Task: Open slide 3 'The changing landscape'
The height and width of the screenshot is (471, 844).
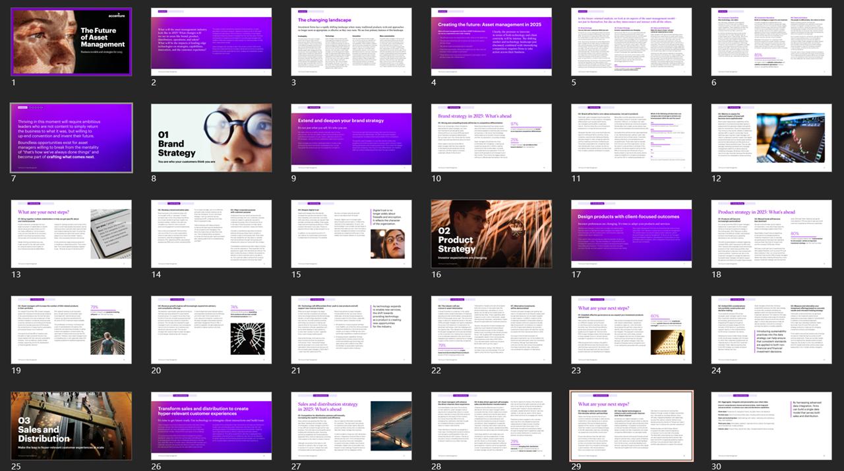Action: pos(351,42)
